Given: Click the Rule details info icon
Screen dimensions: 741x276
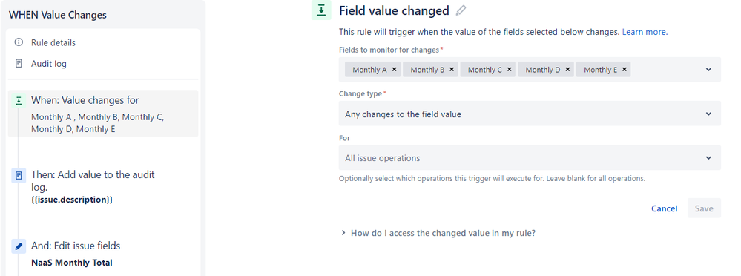Looking at the screenshot, I should click(19, 42).
